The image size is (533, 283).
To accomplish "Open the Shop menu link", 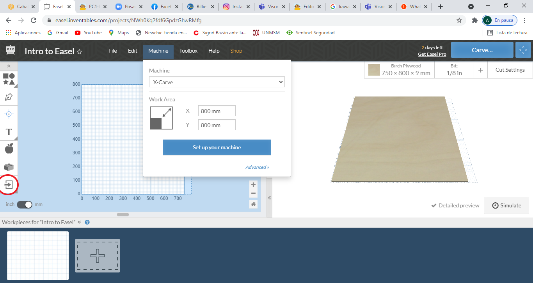I will [236, 51].
